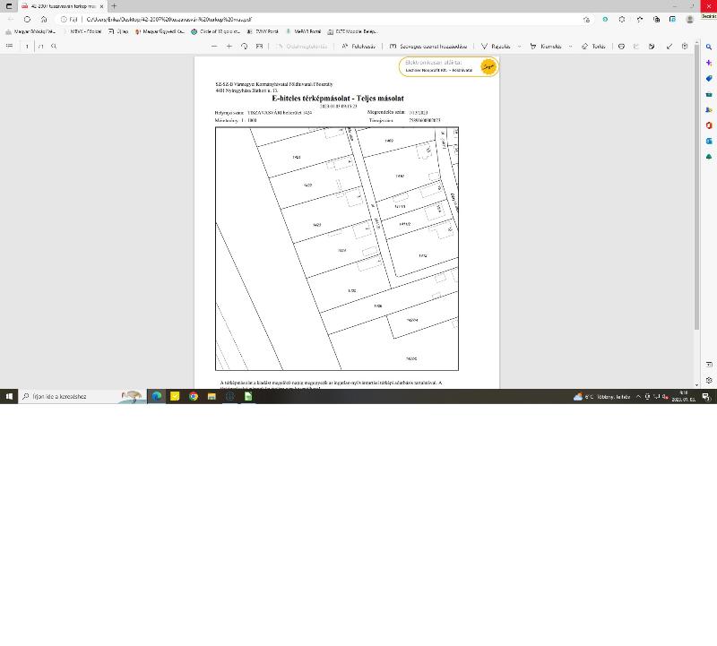Open the Office icon in the sidebar
717x646 pixels.
pyautogui.click(x=709, y=125)
